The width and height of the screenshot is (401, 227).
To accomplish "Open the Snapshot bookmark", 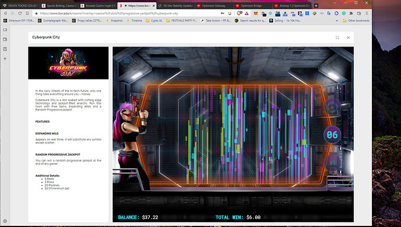I will 114,20.
